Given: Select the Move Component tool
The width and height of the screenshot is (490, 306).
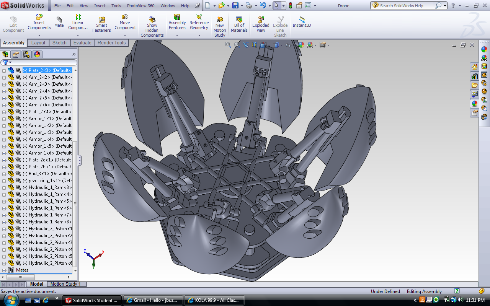Looking at the screenshot, I should click(x=125, y=22).
